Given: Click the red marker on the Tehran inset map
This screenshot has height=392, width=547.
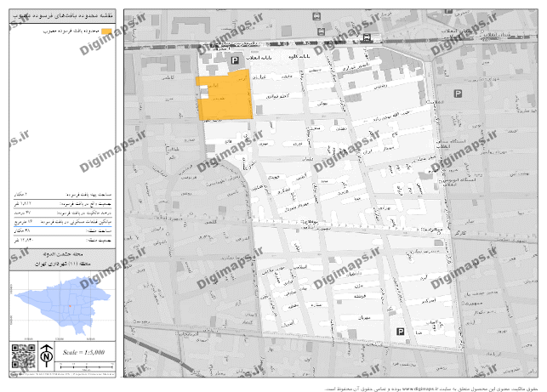Looking at the screenshot, I should click(x=69, y=304).
